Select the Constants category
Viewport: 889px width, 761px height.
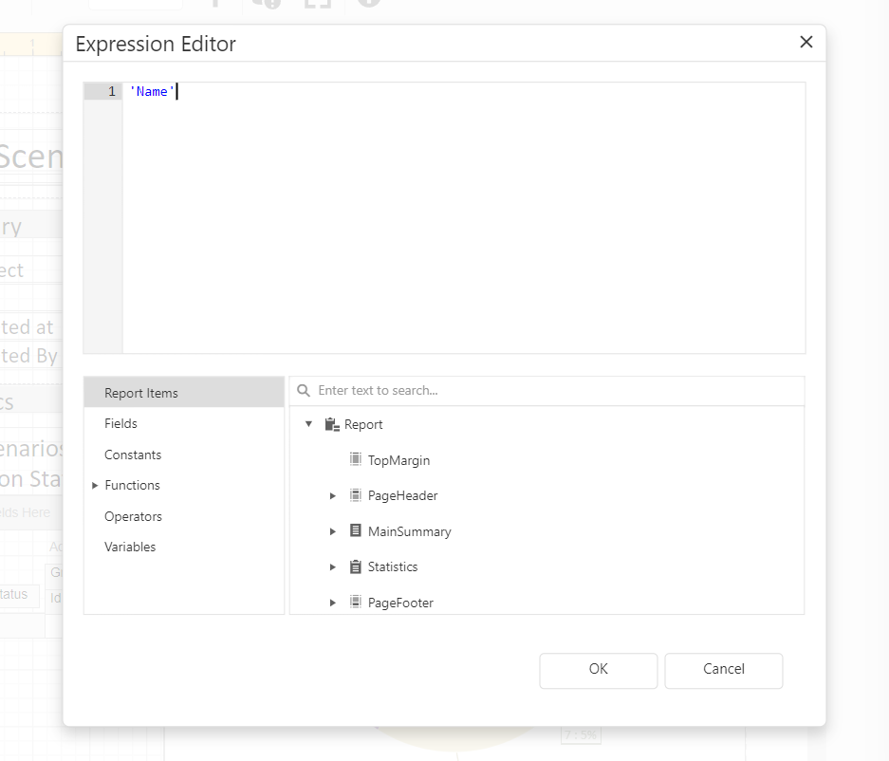click(133, 455)
